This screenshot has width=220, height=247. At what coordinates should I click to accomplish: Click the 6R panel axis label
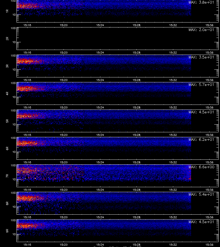pyautogui.click(x=7, y=148)
